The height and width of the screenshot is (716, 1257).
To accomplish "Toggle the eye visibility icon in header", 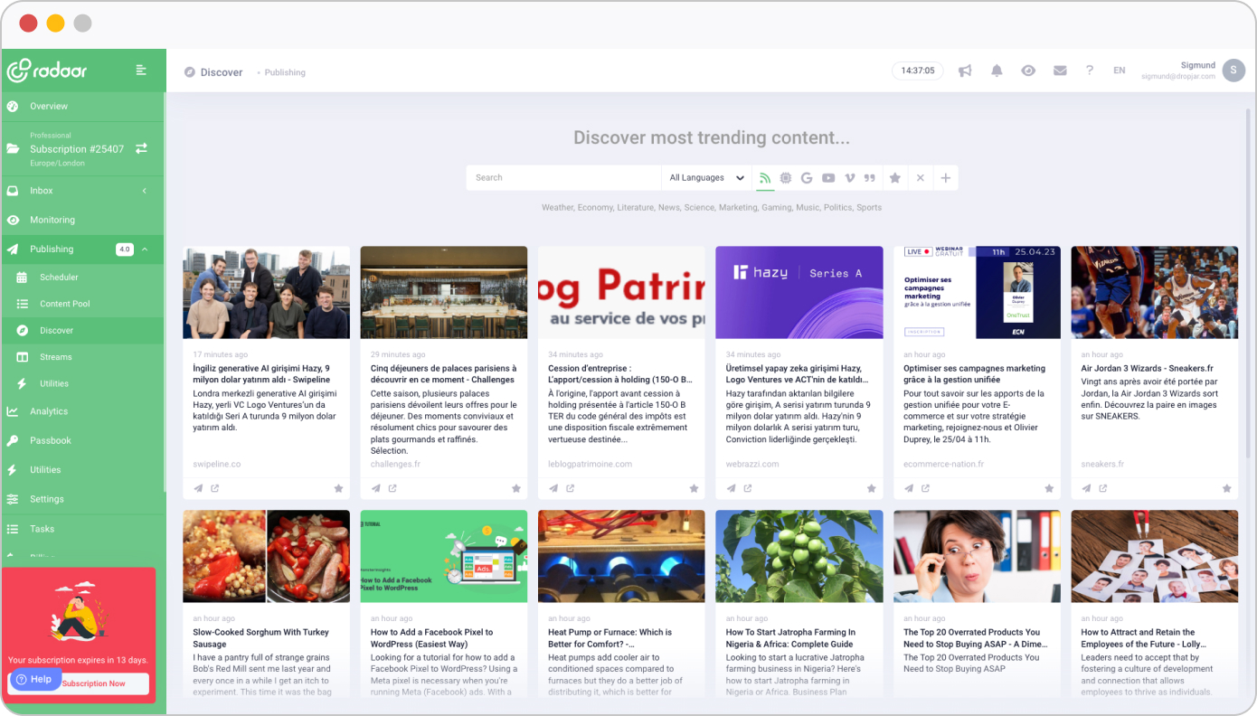I will [1028, 71].
